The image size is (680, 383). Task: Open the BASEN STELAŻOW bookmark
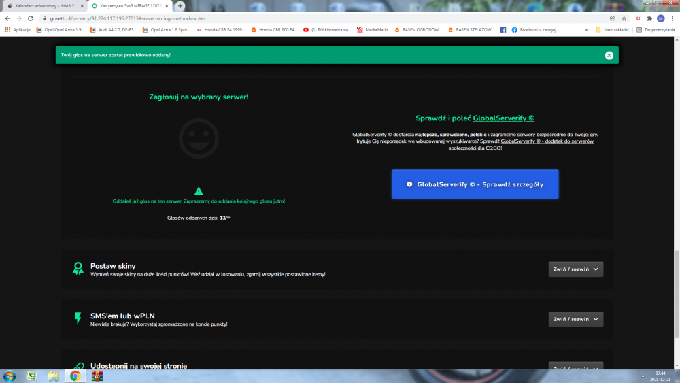[471, 30]
